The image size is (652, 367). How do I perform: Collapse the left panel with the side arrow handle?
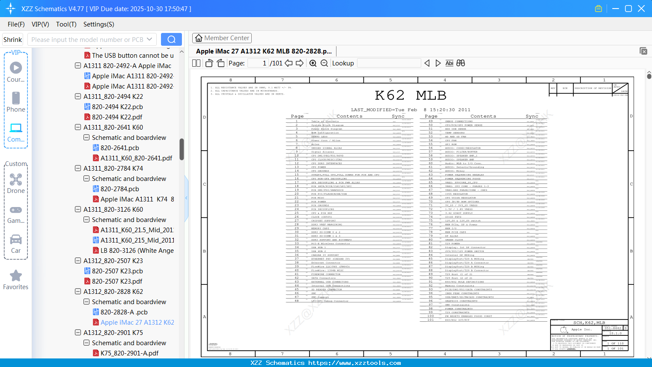click(x=186, y=198)
